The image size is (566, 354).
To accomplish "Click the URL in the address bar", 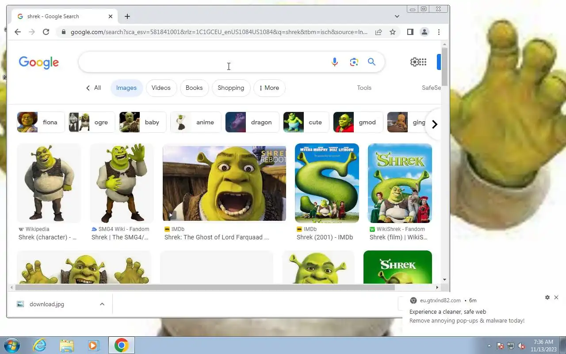I will tap(219, 32).
